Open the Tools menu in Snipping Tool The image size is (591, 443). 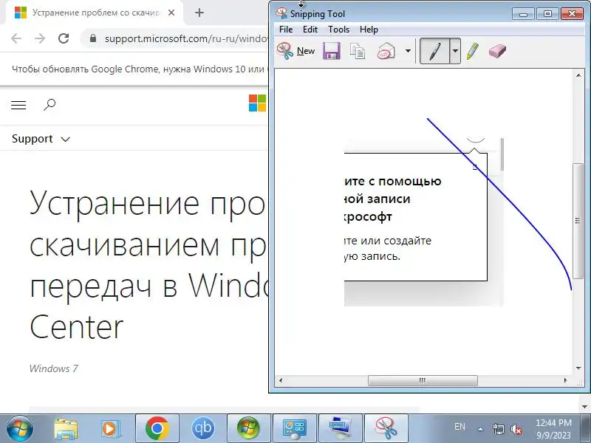click(x=338, y=30)
